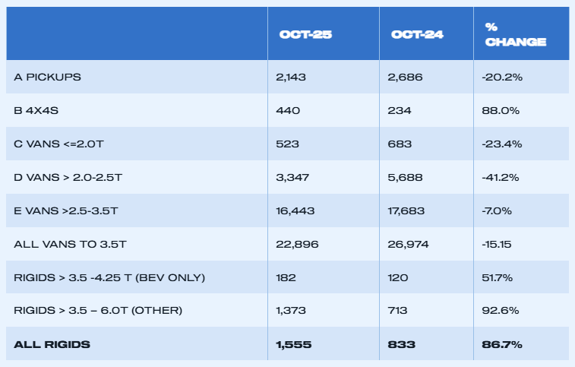575x367 pixels.
Task: Select the 51.7% change cell
Action: pos(499,278)
